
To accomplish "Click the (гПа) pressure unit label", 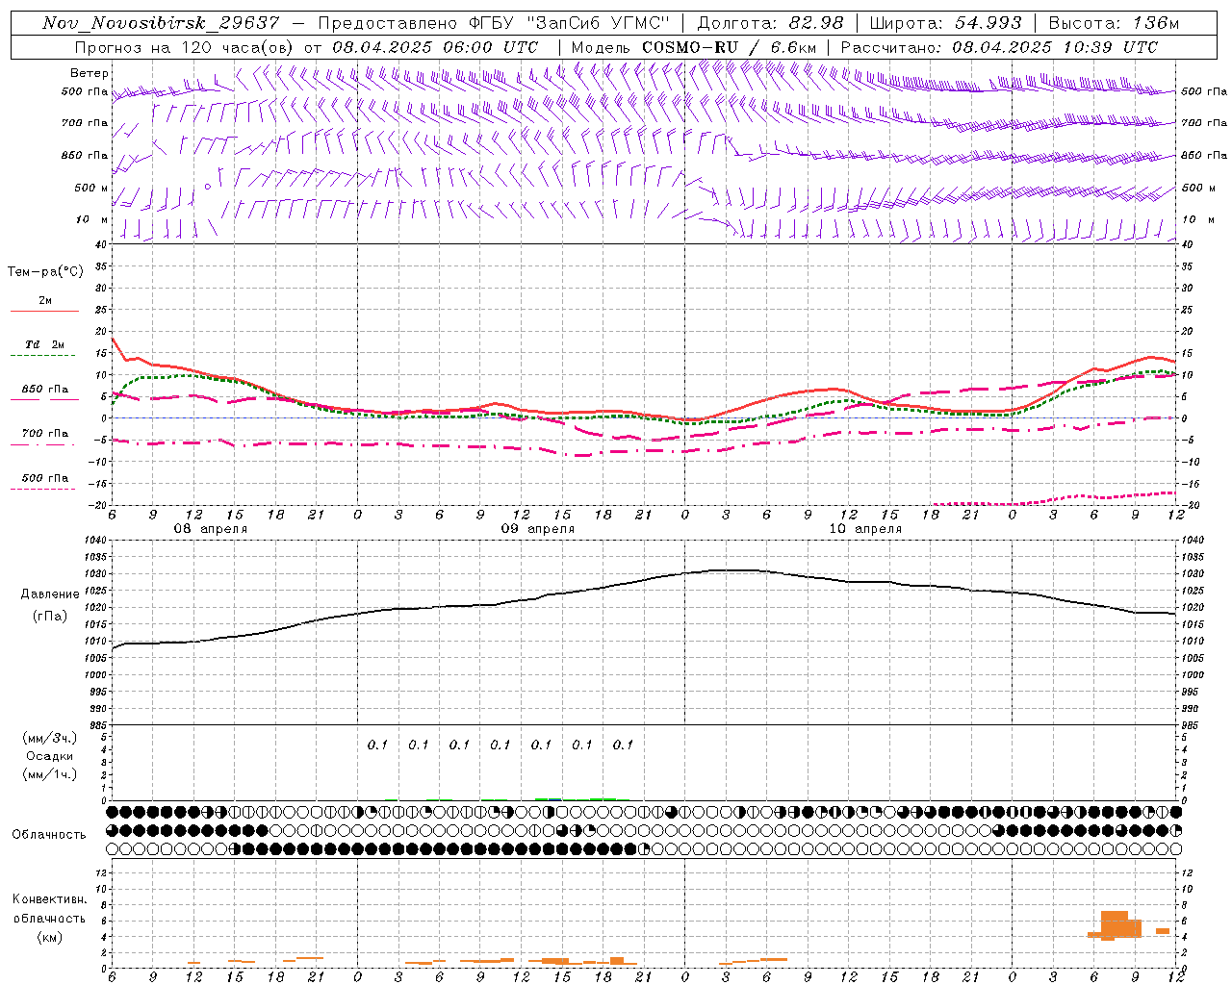I will click(x=50, y=617).
